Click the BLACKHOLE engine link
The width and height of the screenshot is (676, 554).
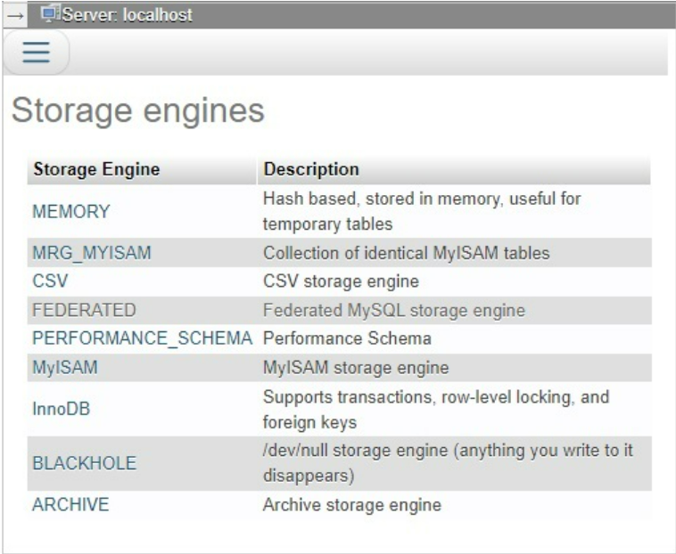point(84,464)
